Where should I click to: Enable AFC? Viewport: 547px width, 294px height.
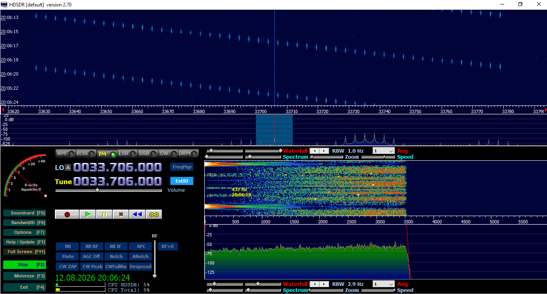click(x=141, y=246)
